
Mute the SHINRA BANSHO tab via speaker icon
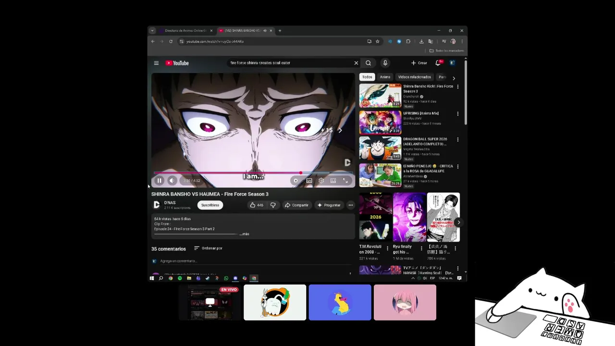coord(265,31)
